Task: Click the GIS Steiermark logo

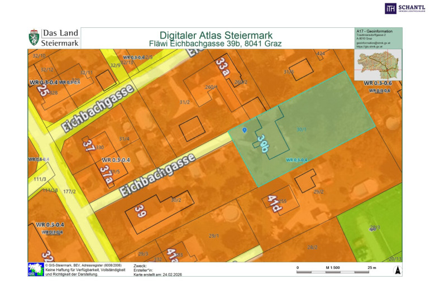Action: pyautogui.click(x=35, y=269)
